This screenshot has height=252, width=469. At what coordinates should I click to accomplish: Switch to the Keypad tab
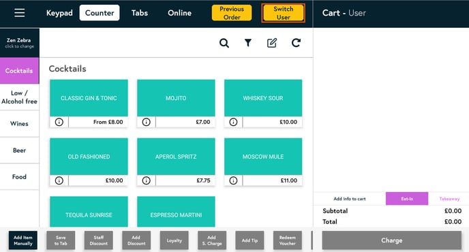click(59, 13)
